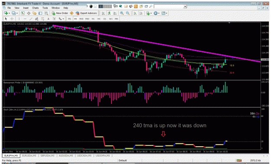Screen dimensions: 271x164
Task: Open the empty combo box dropdown arrow
Action: pos(185,6)
